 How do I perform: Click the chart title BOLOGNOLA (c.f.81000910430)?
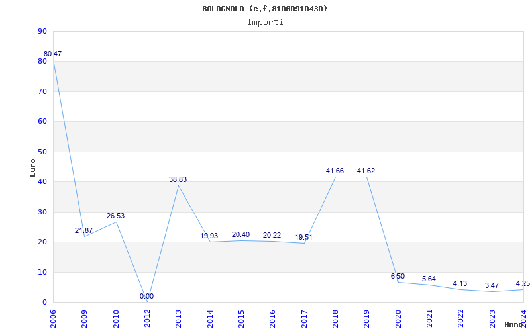click(264, 9)
